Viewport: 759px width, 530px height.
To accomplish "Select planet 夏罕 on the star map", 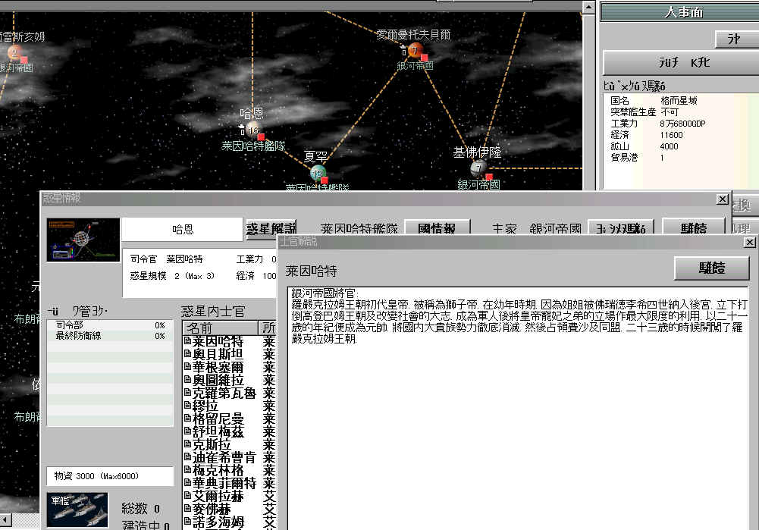I will coord(318,173).
